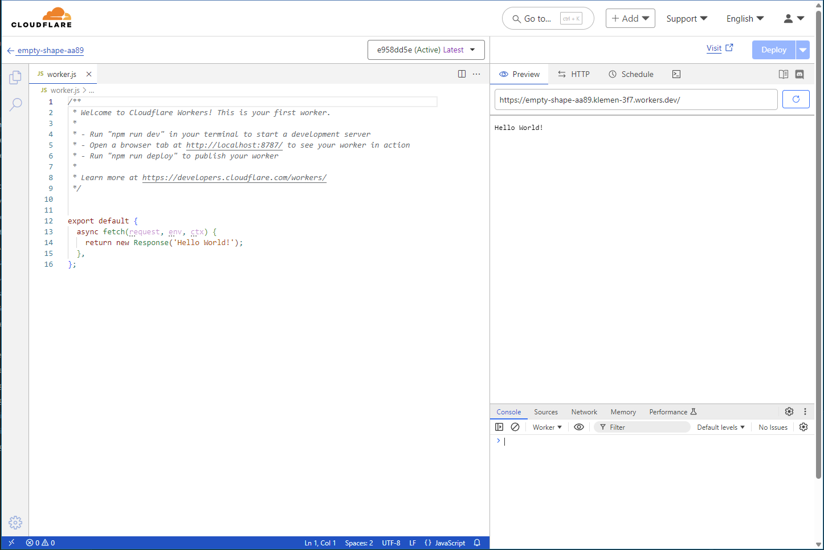The image size is (824, 550).
Task: Go back via empty-shape-aa89 link
Action: (x=46, y=50)
